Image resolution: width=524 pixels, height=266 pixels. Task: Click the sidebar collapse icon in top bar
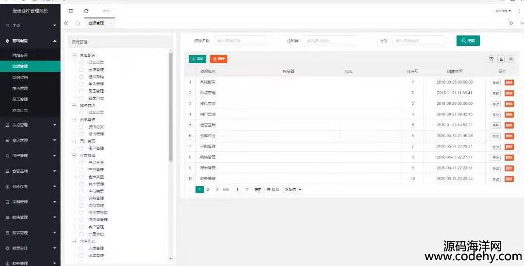[71, 11]
